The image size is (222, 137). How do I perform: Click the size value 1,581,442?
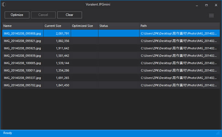pyautogui.click(x=63, y=56)
